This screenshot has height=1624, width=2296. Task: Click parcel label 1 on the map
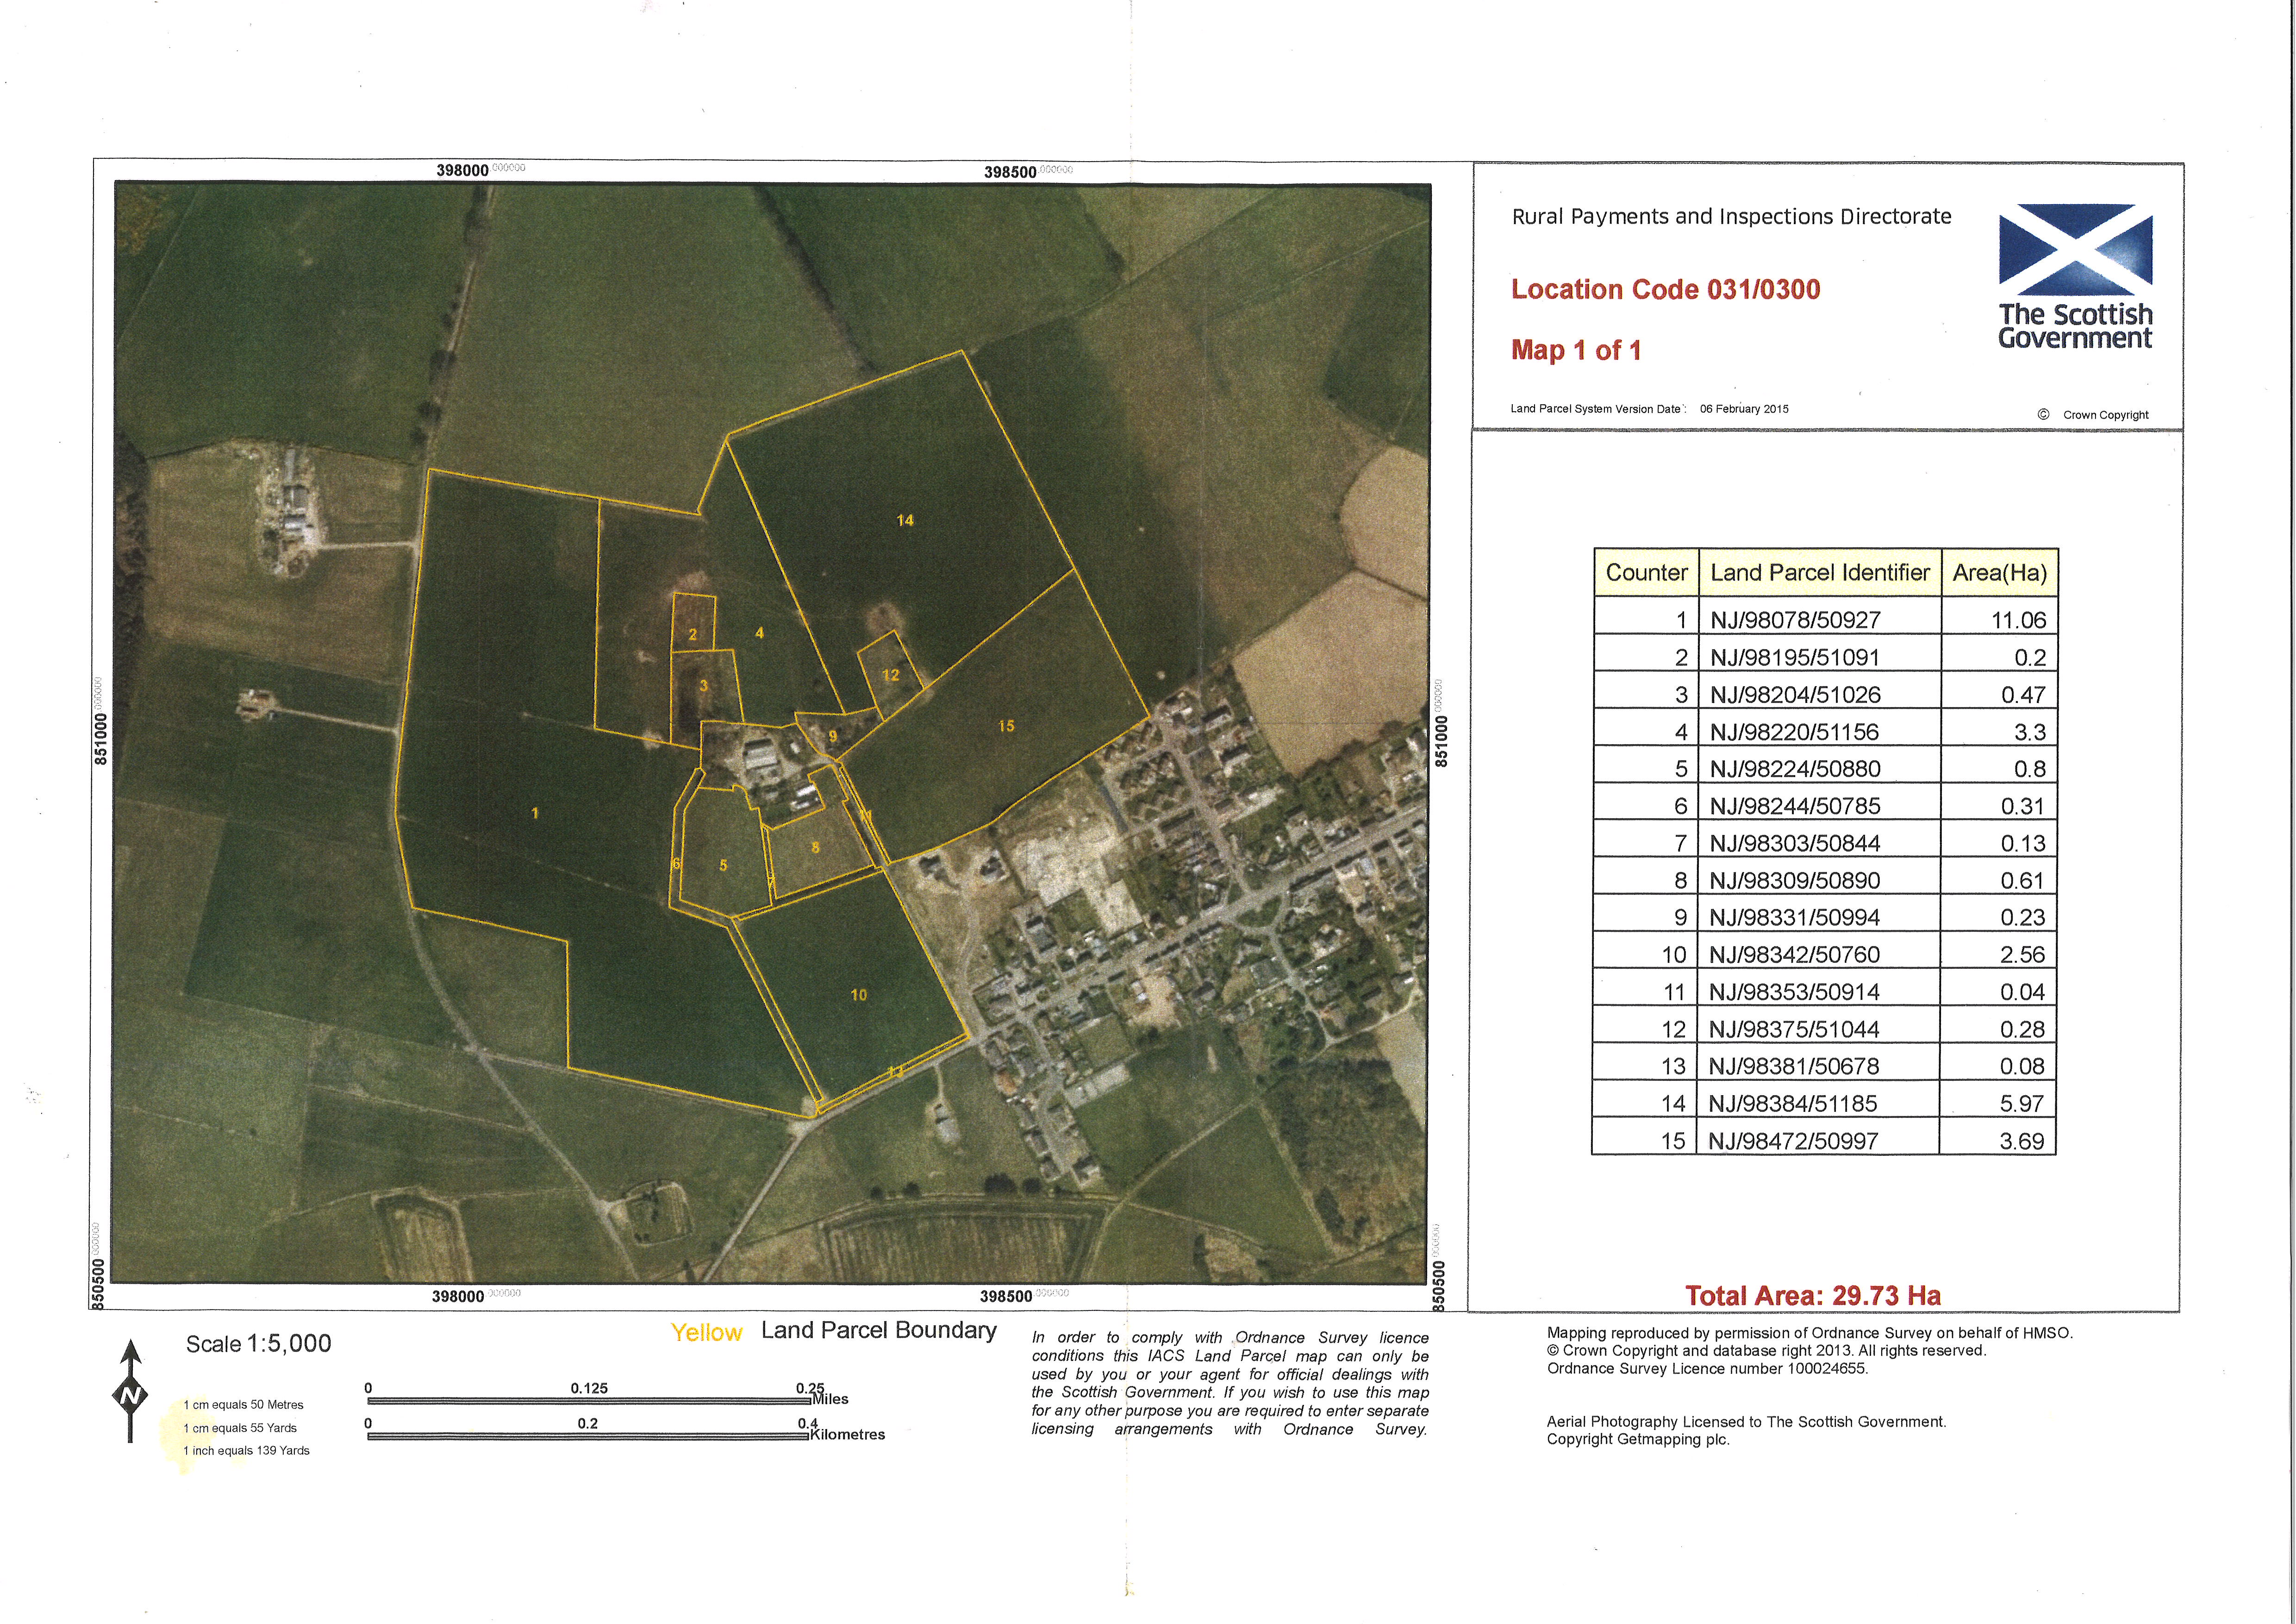coord(535,814)
